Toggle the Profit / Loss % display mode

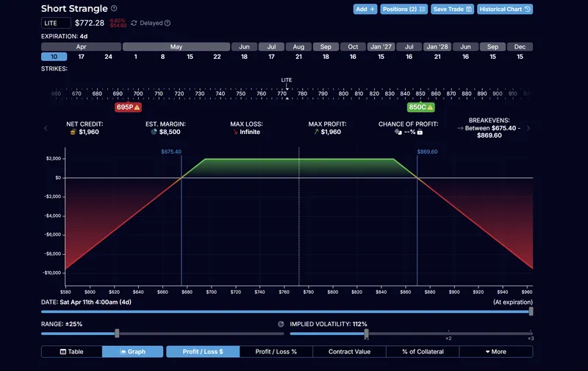click(x=276, y=352)
